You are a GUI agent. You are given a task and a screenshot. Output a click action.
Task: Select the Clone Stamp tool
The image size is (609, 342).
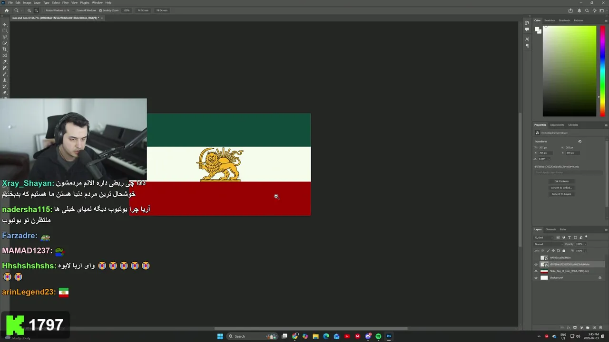click(5, 80)
